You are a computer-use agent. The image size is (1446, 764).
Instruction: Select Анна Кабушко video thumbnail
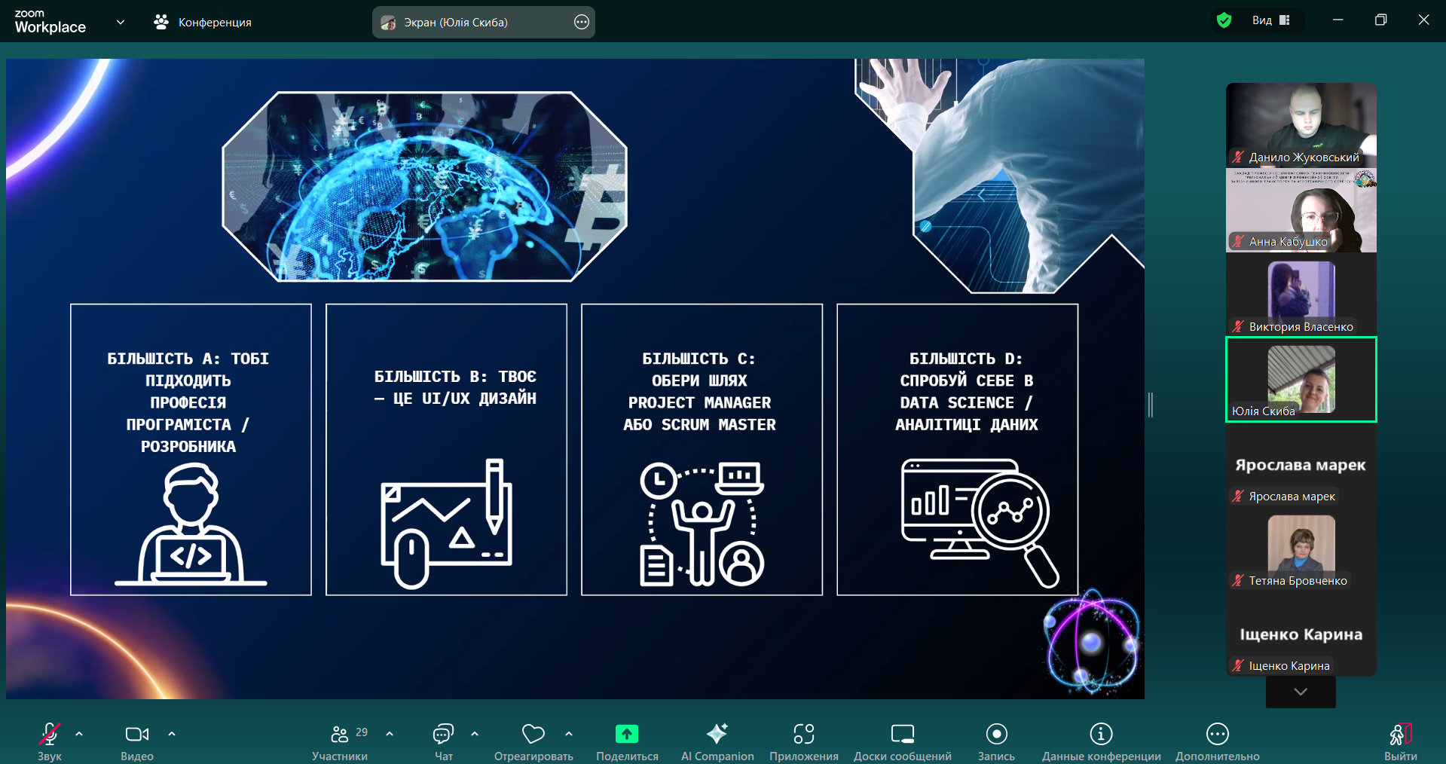1301,210
